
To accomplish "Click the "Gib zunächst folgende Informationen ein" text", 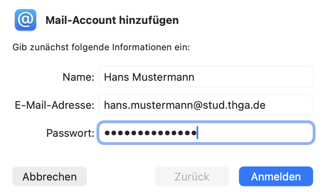I will (x=101, y=47).
